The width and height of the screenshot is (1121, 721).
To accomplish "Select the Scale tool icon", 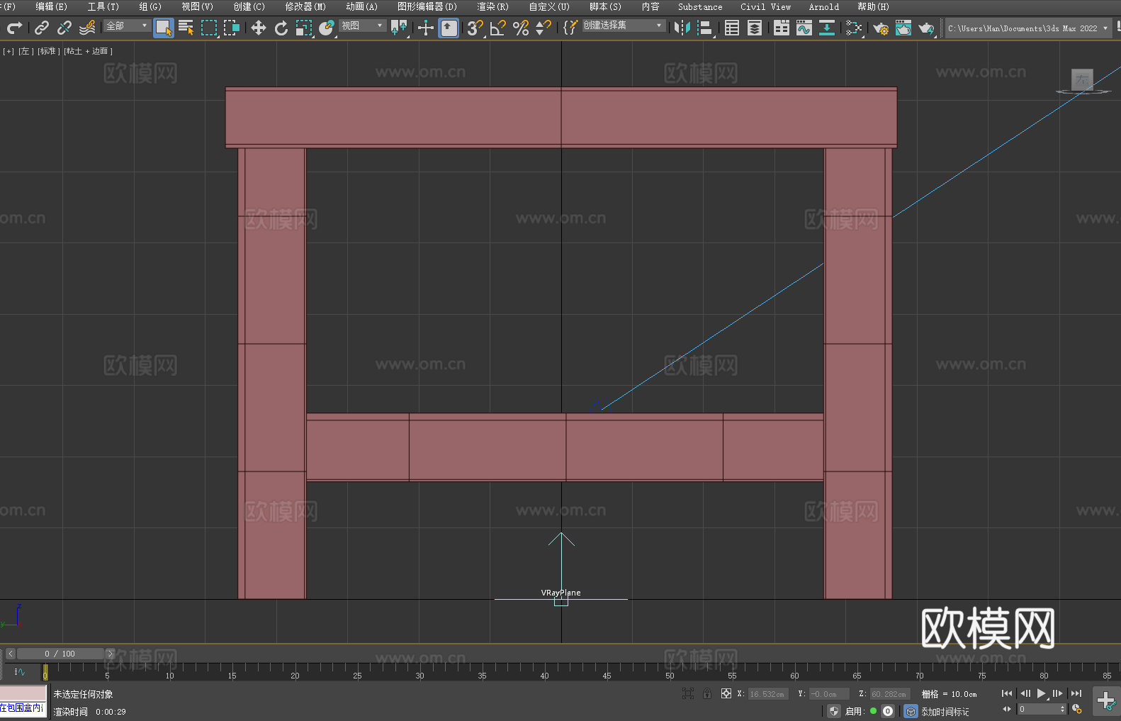I will [x=304, y=28].
